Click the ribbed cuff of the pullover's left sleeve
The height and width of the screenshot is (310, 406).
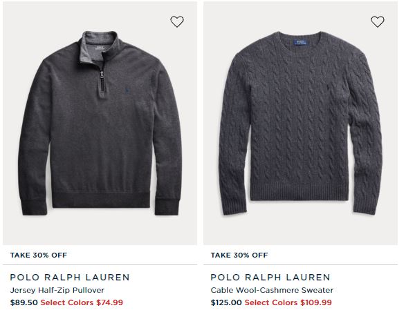click(x=35, y=207)
